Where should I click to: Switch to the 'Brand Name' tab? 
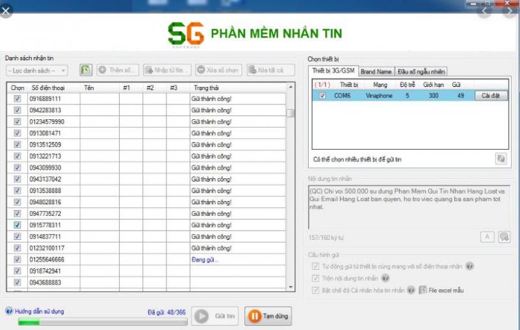(x=376, y=71)
